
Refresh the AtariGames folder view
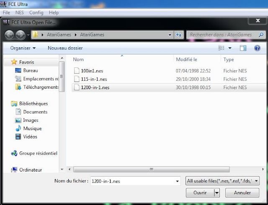(x=179, y=35)
